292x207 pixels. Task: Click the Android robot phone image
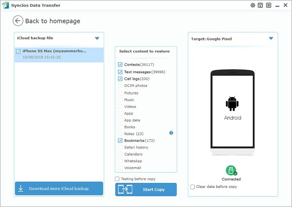[232, 112]
